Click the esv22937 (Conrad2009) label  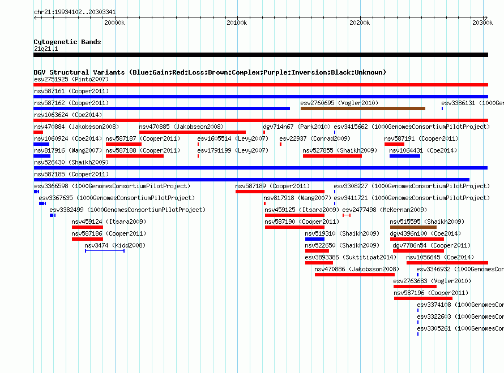(x=315, y=138)
